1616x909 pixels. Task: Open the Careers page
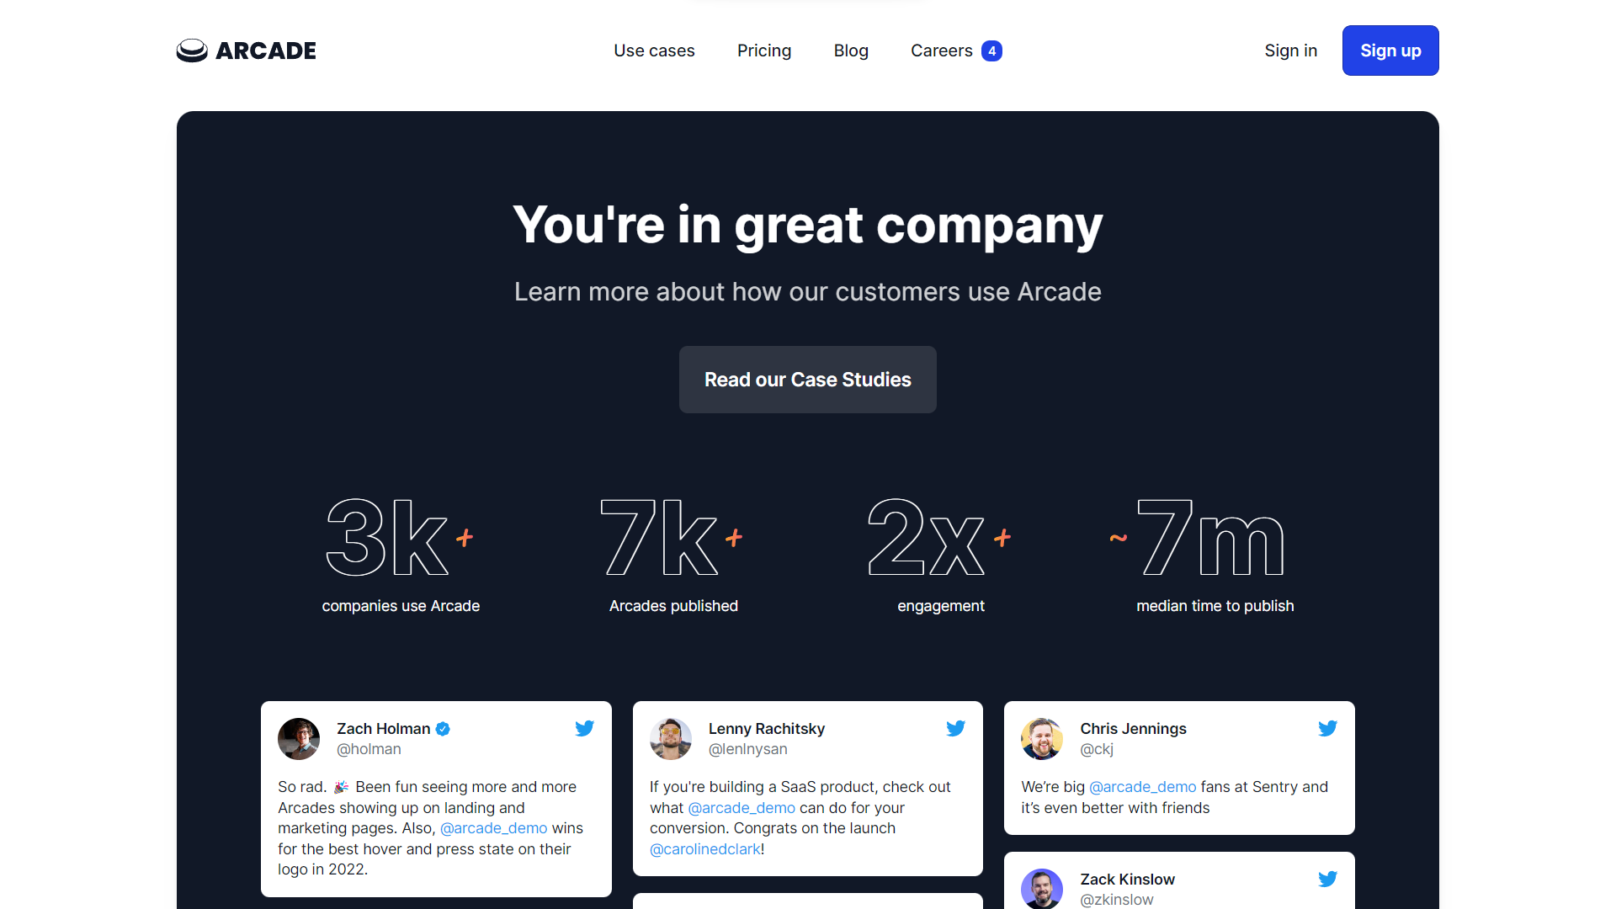[x=941, y=50]
